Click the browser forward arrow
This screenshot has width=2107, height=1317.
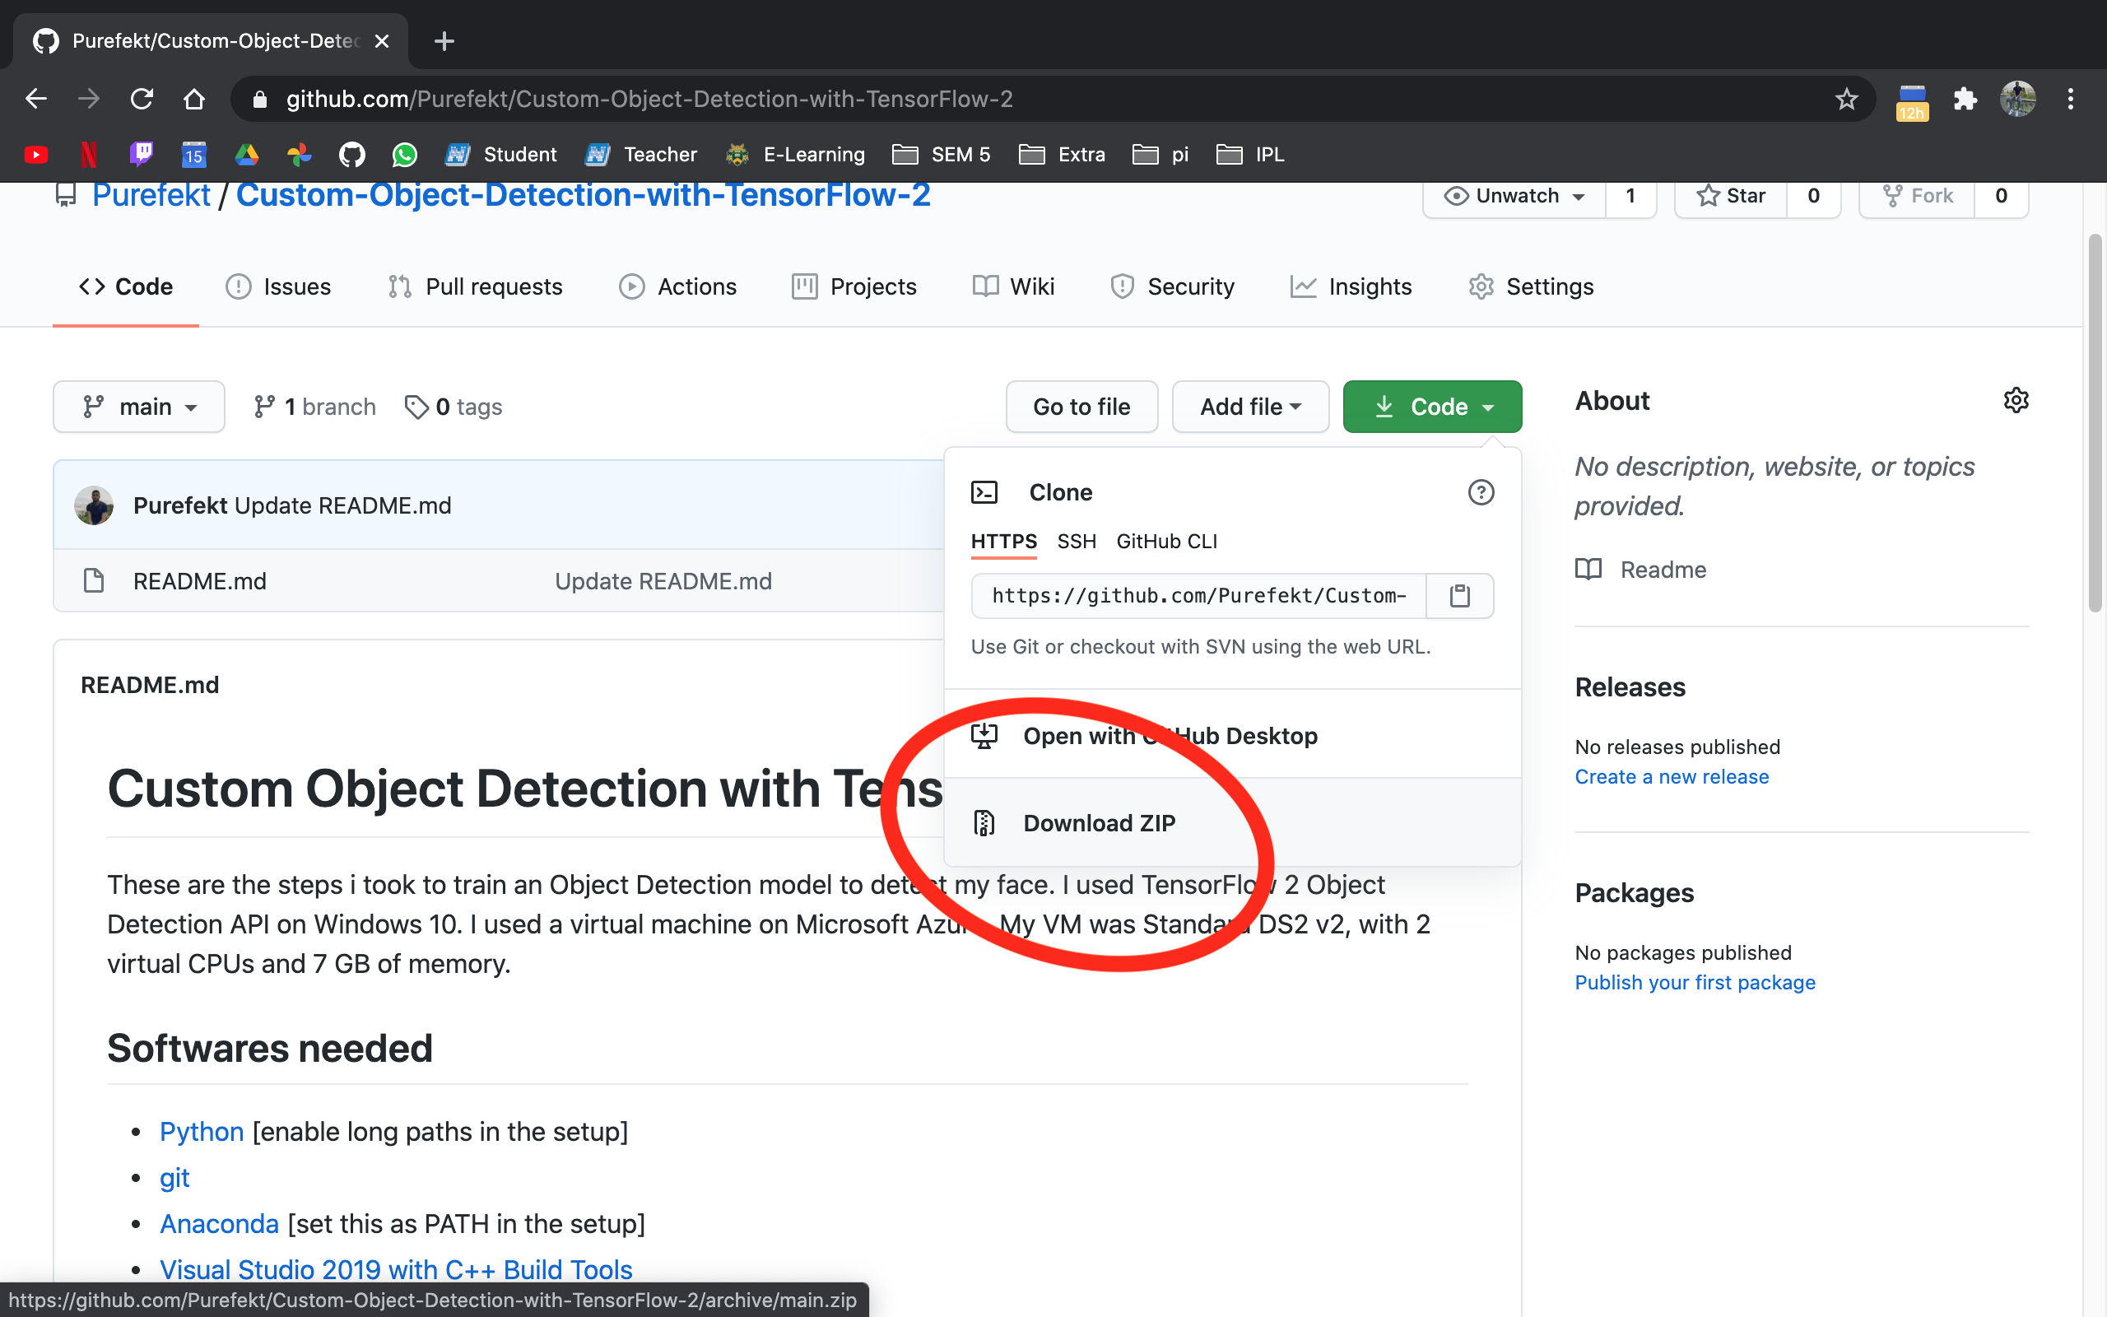click(88, 99)
